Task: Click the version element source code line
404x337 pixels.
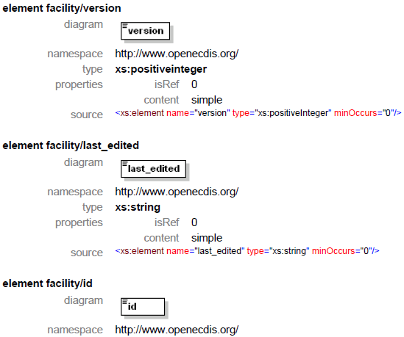Action: click(258, 113)
